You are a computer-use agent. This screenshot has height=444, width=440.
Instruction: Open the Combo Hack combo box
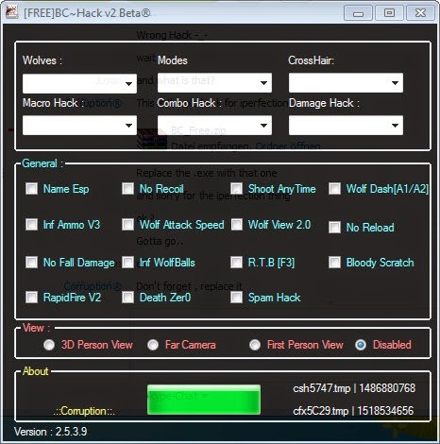[x=214, y=125]
